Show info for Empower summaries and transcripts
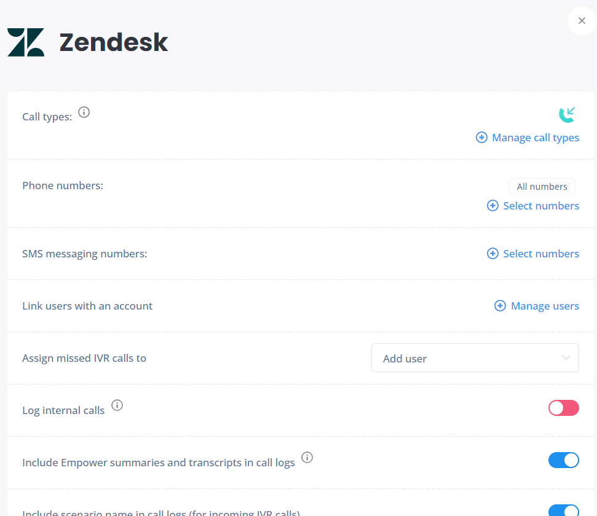This screenshot has width=597, height=516. [x=307, y=458]
